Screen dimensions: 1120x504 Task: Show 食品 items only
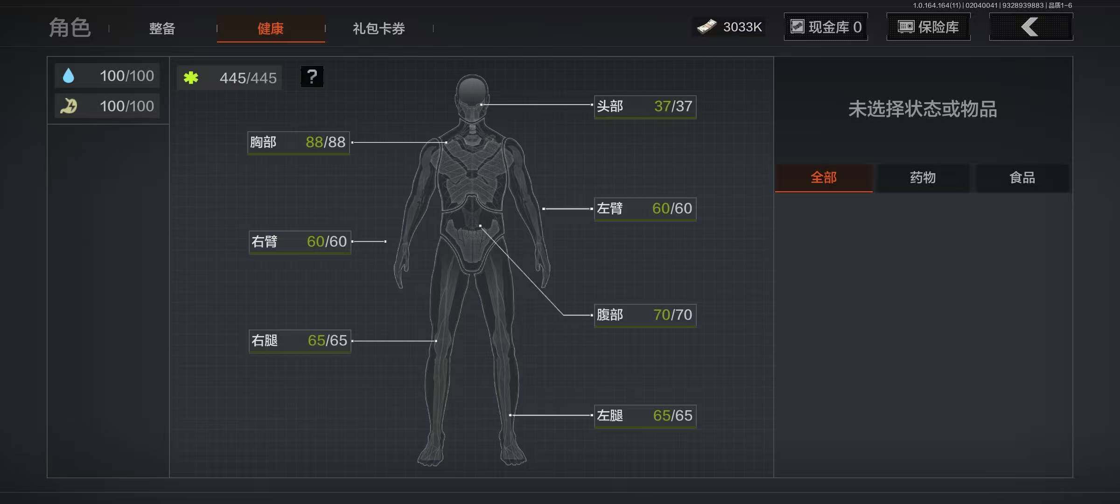(x=1022, y=178)
